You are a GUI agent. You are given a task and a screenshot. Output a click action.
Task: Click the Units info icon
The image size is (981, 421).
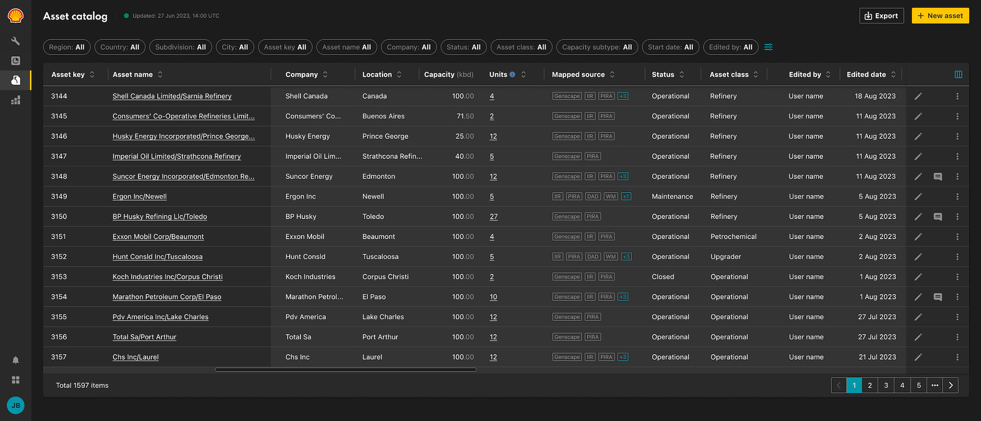click(512, 75)
